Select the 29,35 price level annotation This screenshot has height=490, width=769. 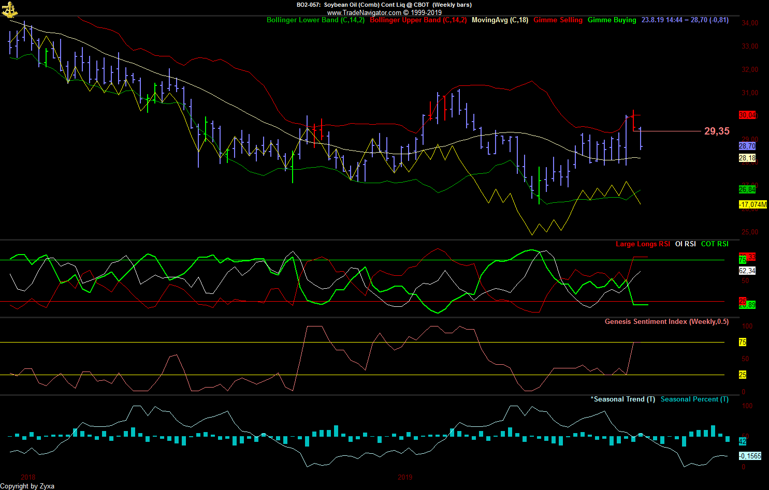[717, 131]
